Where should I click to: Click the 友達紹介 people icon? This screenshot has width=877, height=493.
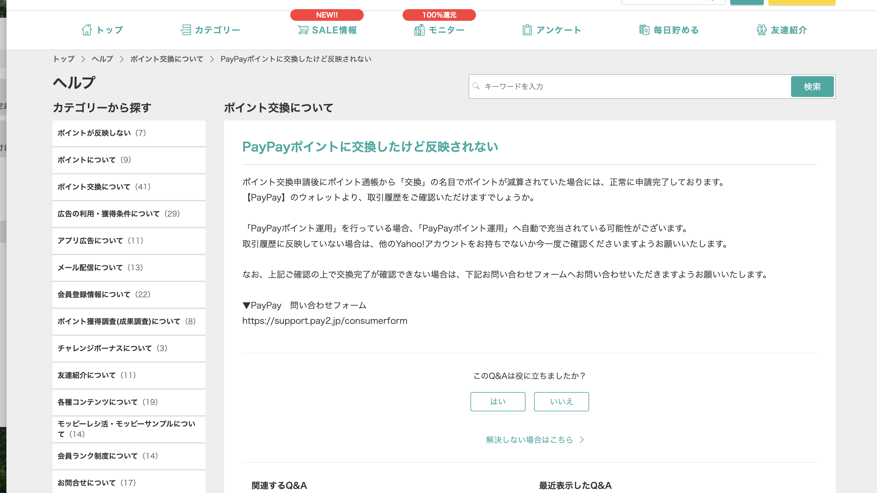(761, 30)
